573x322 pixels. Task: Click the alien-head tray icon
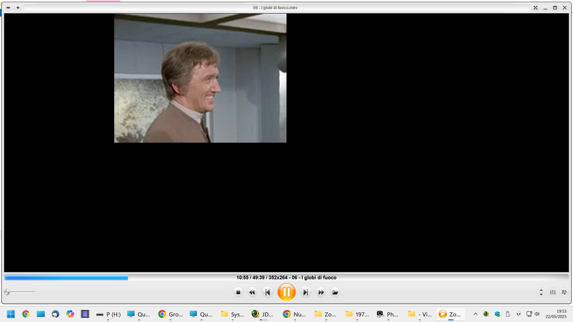tap(518, 314)
